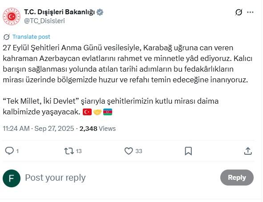263x202 pixels.
Task: Click the Turkish flag emoji in the post
Action: pos(87,112)
